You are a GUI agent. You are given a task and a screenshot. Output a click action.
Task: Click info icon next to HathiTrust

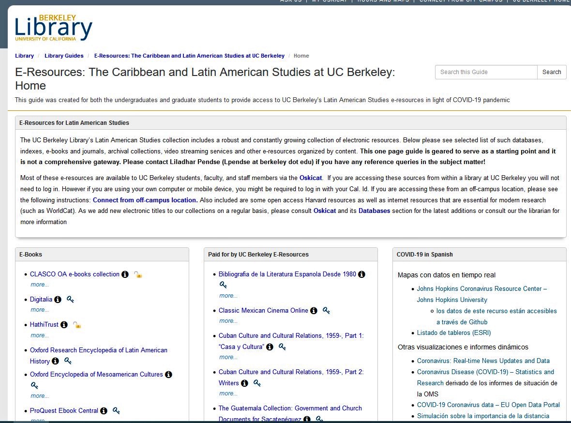coord(64,325)
